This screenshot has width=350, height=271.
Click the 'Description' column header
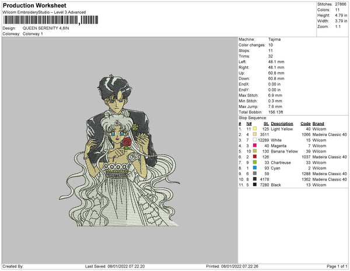(x=282, y=124)
